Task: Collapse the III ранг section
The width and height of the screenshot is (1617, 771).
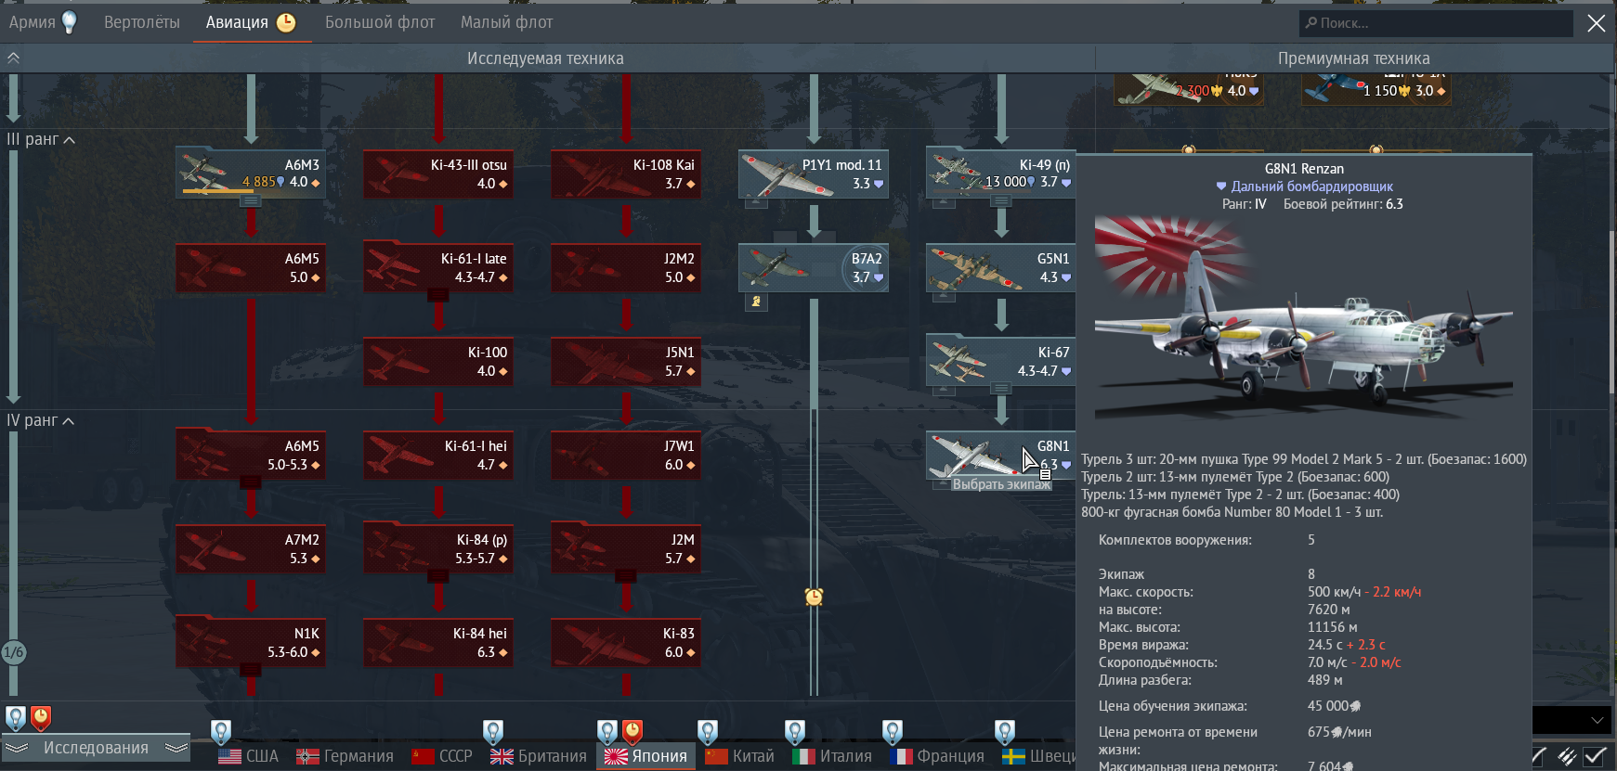Action: (x=41, y=139)
